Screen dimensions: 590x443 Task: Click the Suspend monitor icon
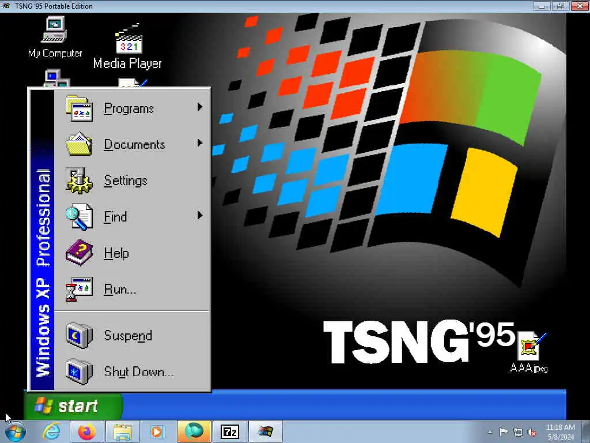tap(79, 335)
